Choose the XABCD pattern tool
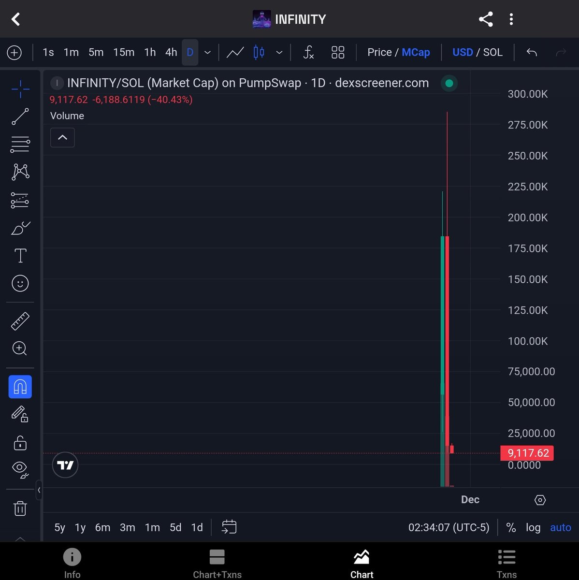The width and height of the screenshot is (579, 580). tap(20, 172)
